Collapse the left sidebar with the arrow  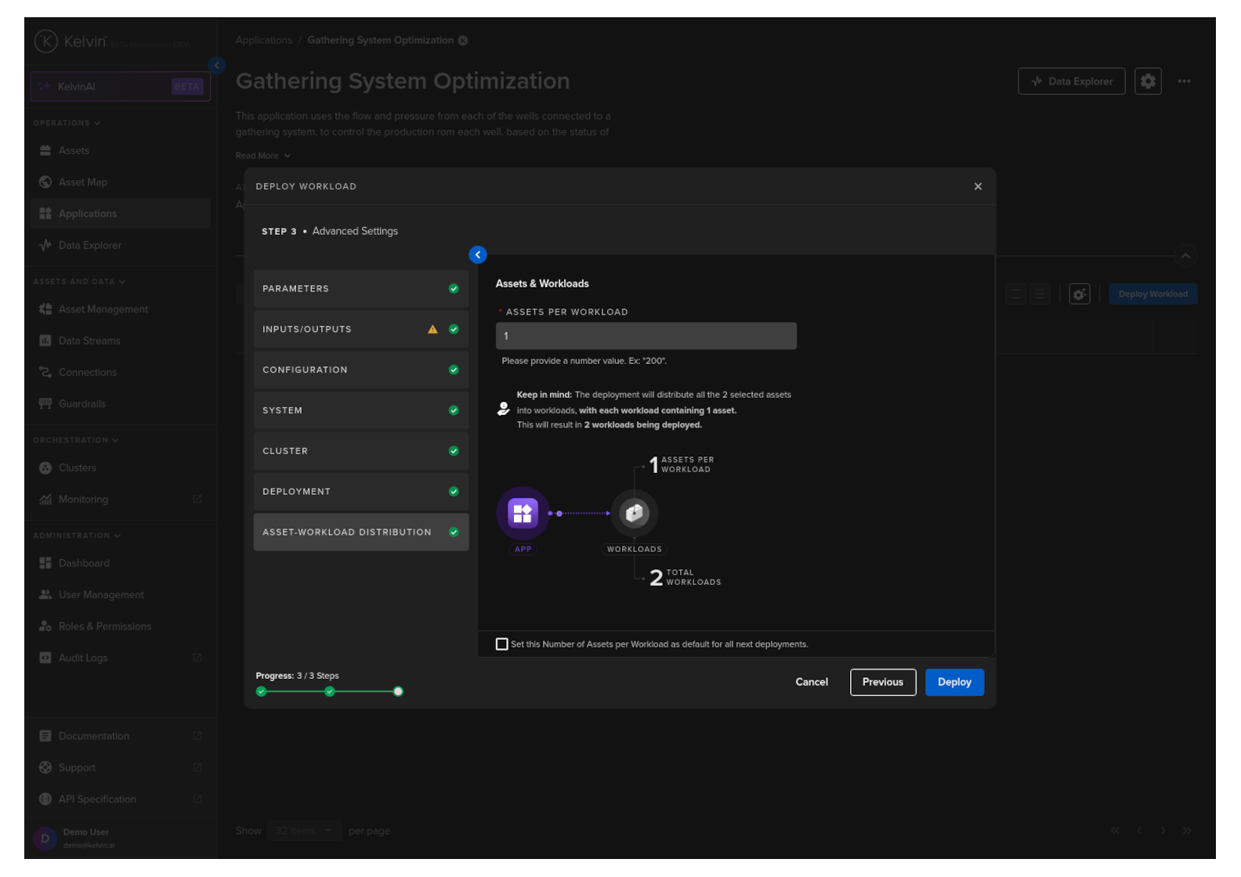tap(217, 66)
